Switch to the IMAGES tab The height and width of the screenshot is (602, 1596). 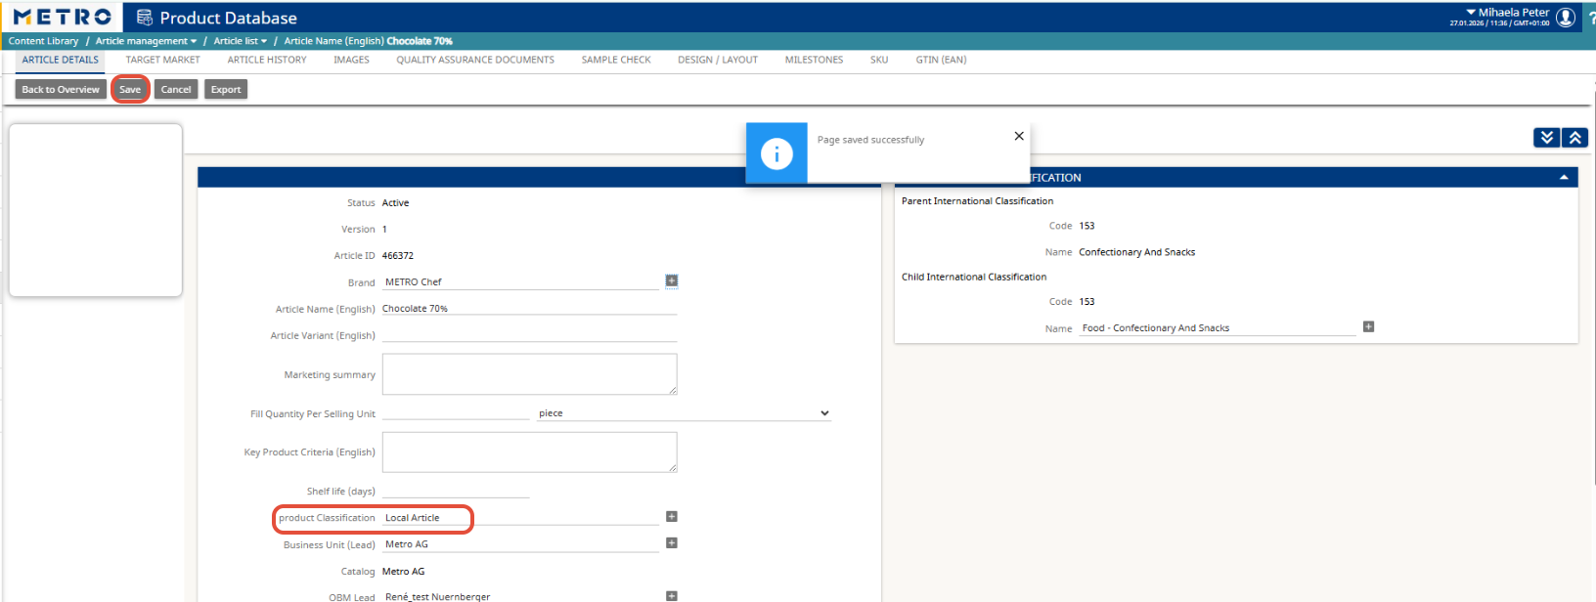pos(351,60)
